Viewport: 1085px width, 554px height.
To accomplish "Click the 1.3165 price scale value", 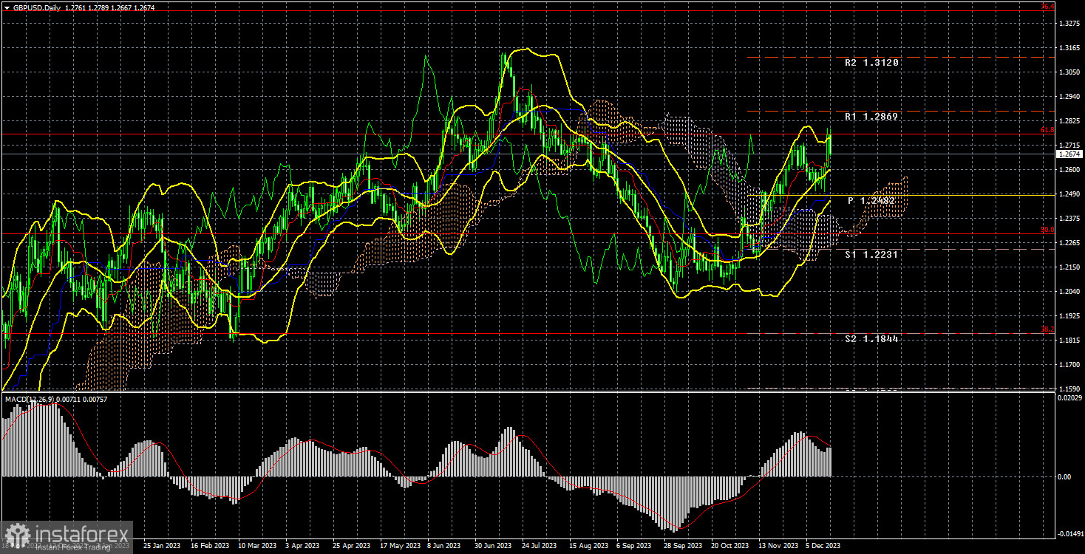I will pyautogui.click(x=1068, y=48).
